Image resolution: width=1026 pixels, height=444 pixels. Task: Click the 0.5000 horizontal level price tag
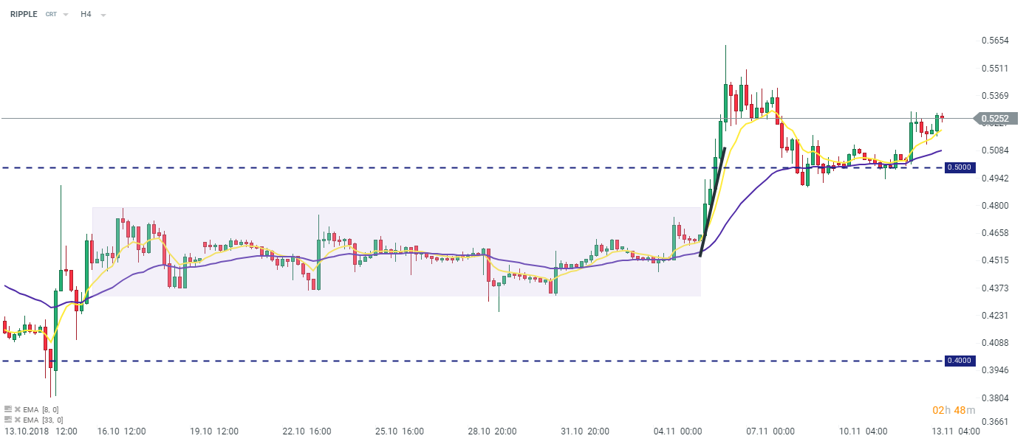tap(959, 167)
